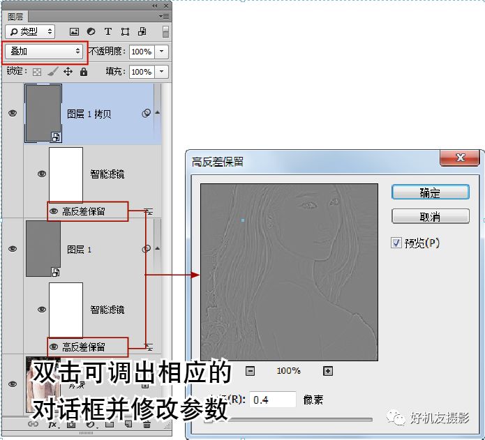Filter layers by adjustment layer icon

coord(91,31)
